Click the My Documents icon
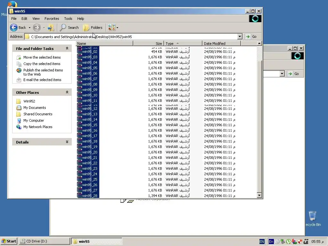Screen dimensions: 328x246 point(19,108)
